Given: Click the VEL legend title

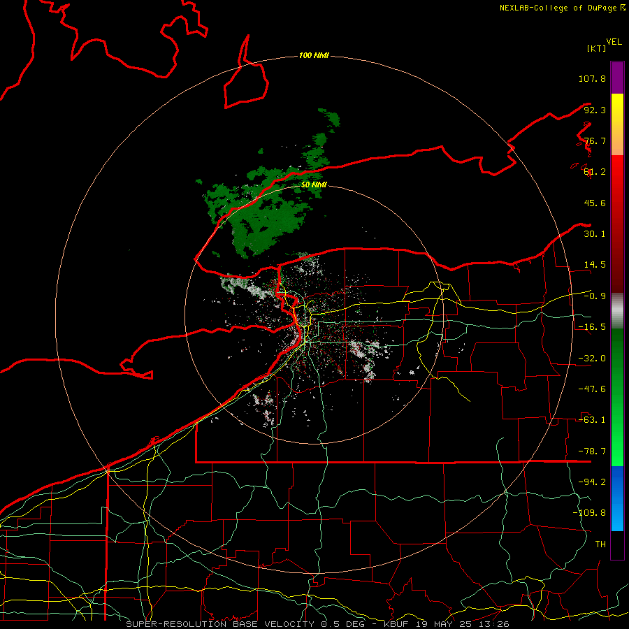Looking at the screenshot, I should click(x=614, y=42).
